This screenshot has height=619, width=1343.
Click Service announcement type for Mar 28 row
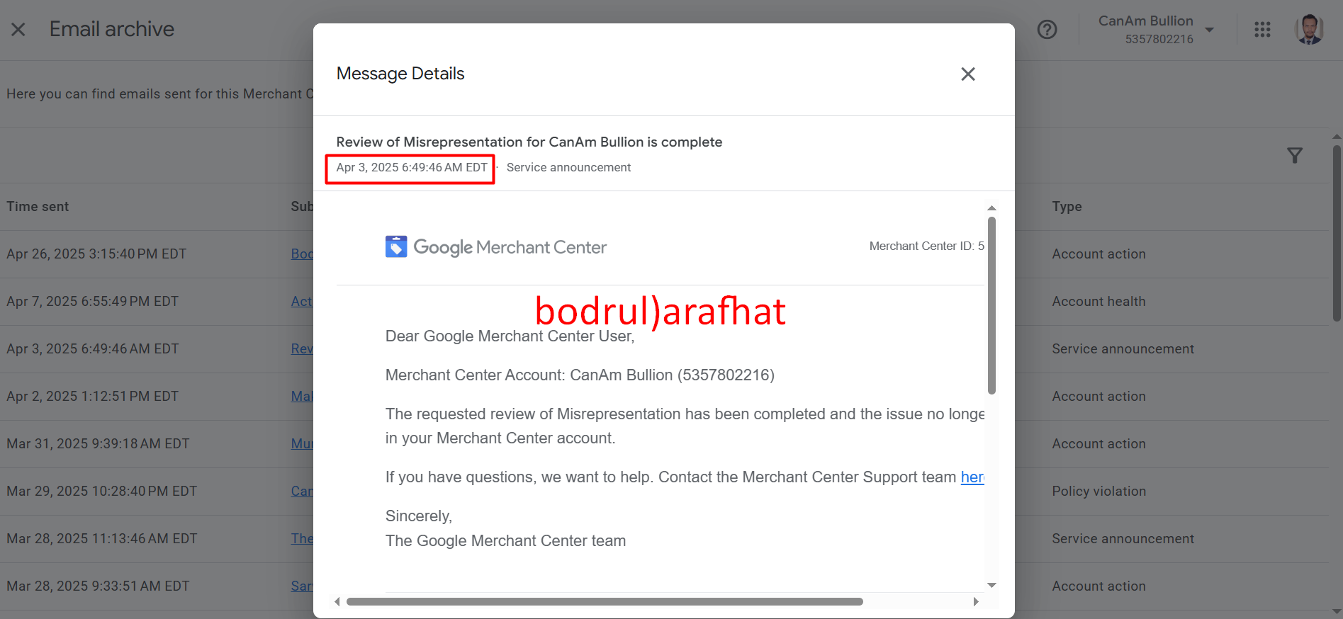[1123, 539]
